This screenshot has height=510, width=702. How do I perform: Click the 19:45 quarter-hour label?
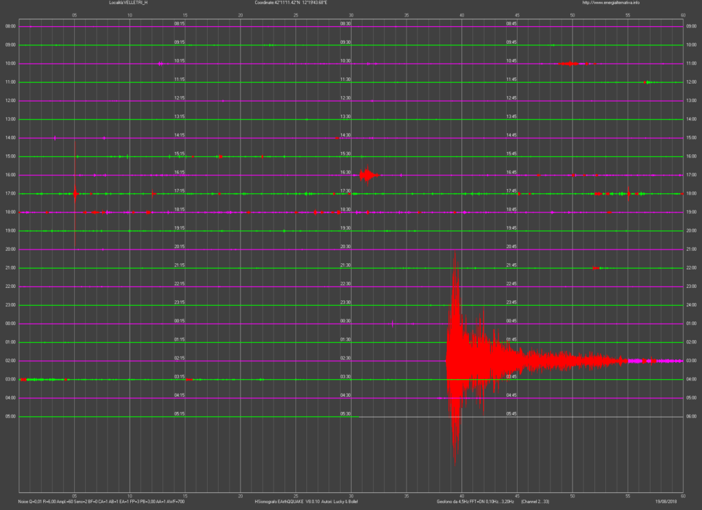point(511,228)
